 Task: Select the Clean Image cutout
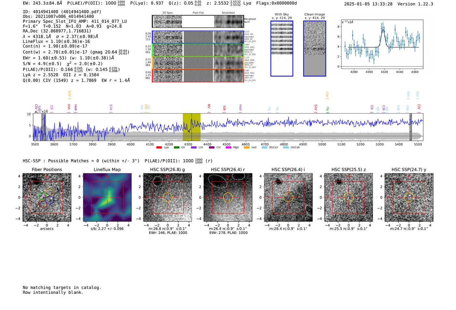point(315,48)
